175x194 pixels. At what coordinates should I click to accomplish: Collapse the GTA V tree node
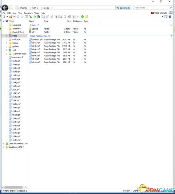click(x=3, y=21)
